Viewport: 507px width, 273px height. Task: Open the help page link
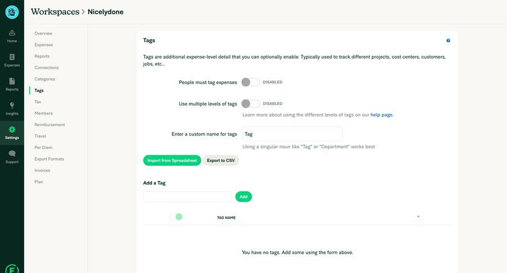click(x=381, y=115)
